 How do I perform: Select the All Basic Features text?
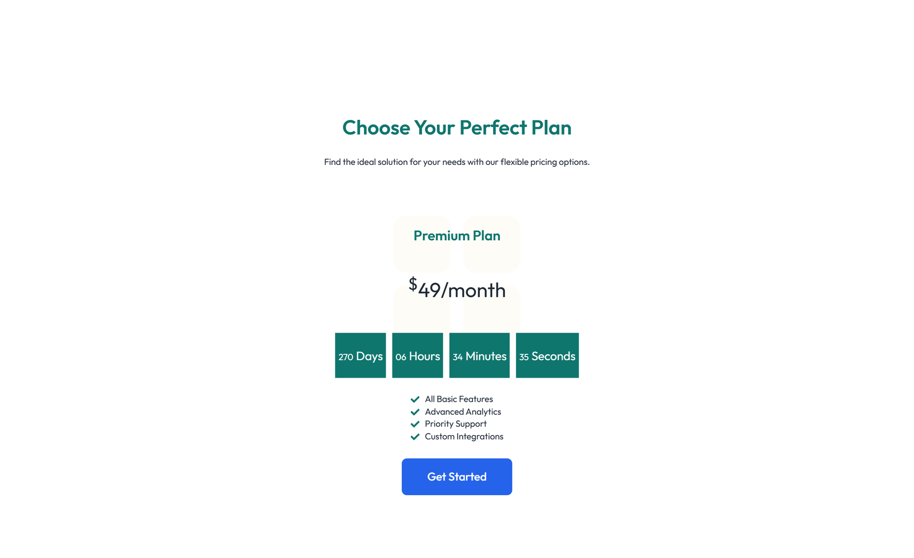coord(459,399)
